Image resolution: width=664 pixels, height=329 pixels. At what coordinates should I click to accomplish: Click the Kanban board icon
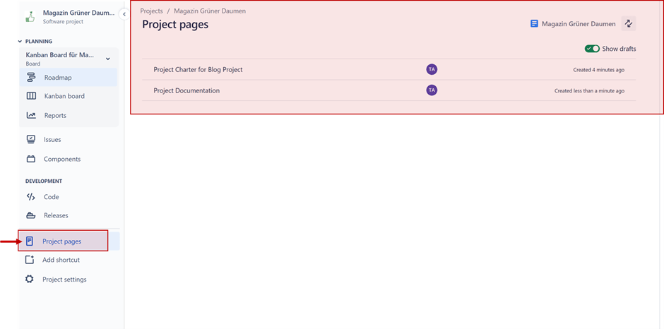coord(31,96)
